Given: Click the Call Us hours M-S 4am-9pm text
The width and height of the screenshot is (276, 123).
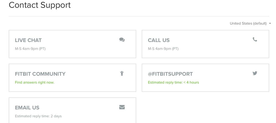Looking at the screenshot, I should tap(163, 49).
